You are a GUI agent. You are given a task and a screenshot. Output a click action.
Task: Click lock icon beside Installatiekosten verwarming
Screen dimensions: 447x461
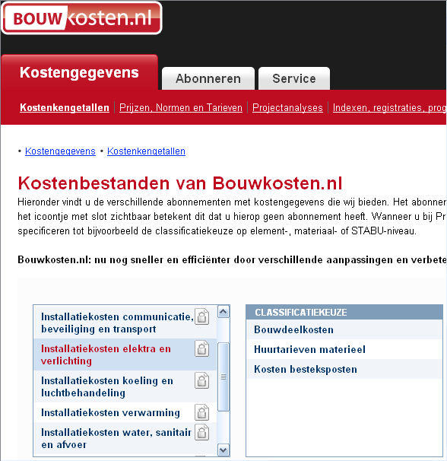tap(202, 412)
